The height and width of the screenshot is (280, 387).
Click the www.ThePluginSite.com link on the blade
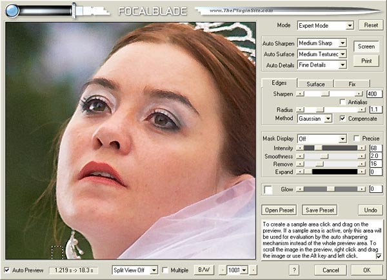[241, 10]
